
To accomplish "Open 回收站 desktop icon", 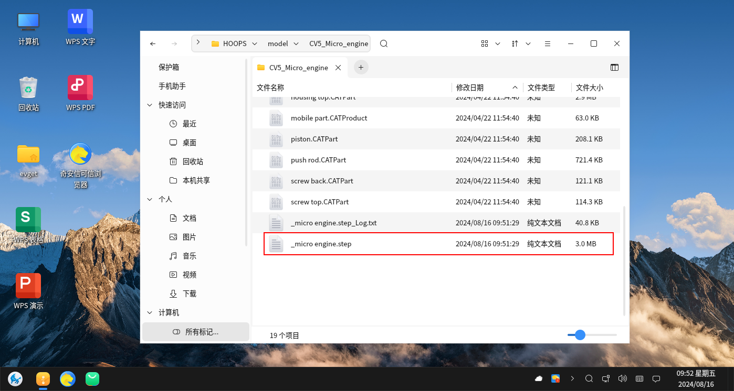I will 28,94.
